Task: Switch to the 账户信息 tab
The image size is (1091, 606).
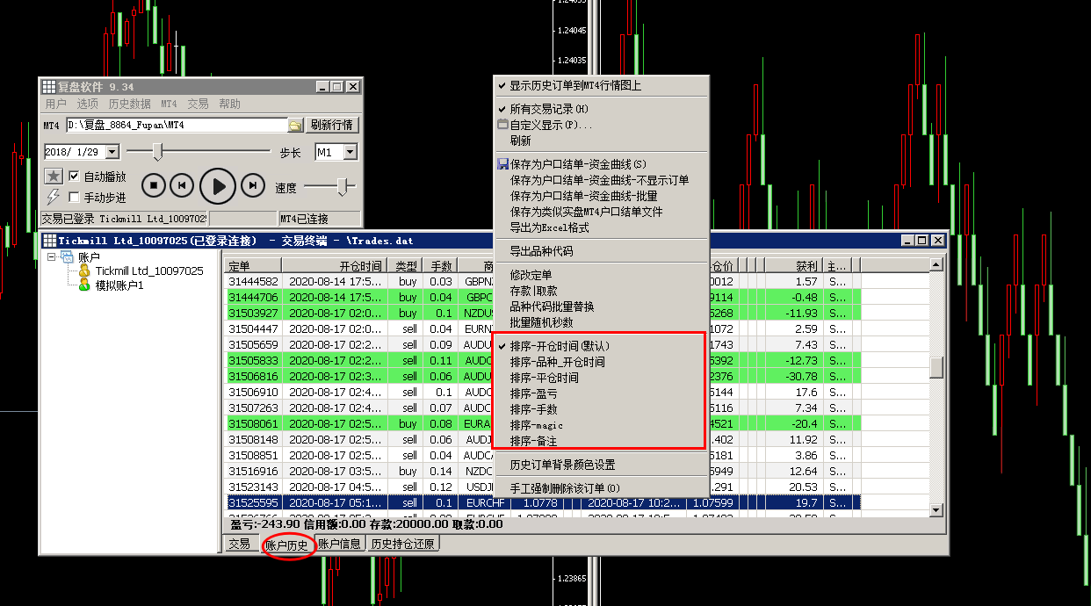Action: click(339, 544)
